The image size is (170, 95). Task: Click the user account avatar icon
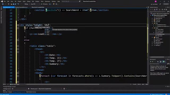[156, 1]
